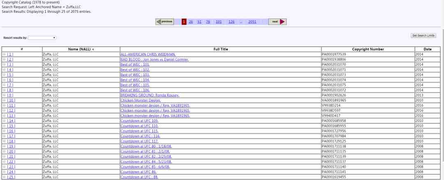Tick checkbox for result 5

4,75
